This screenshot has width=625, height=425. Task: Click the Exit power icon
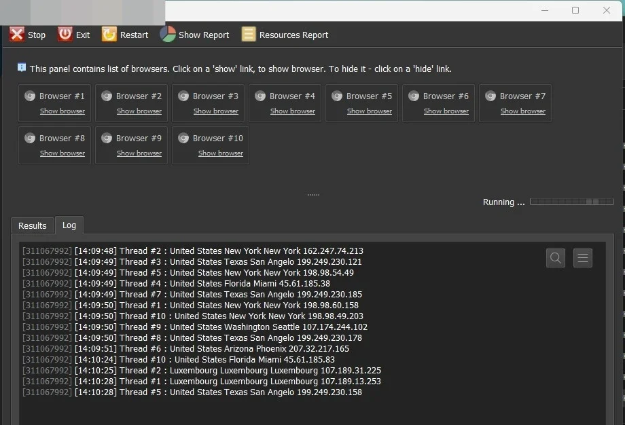point(65,34)
